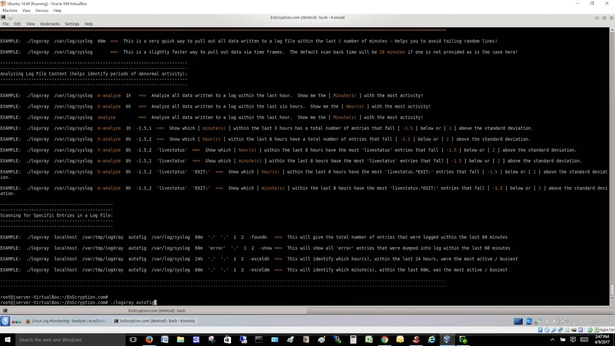
Task: Click 'Scanning for Specific Entries in a Log File:' heading
Action: click(57, 215)
